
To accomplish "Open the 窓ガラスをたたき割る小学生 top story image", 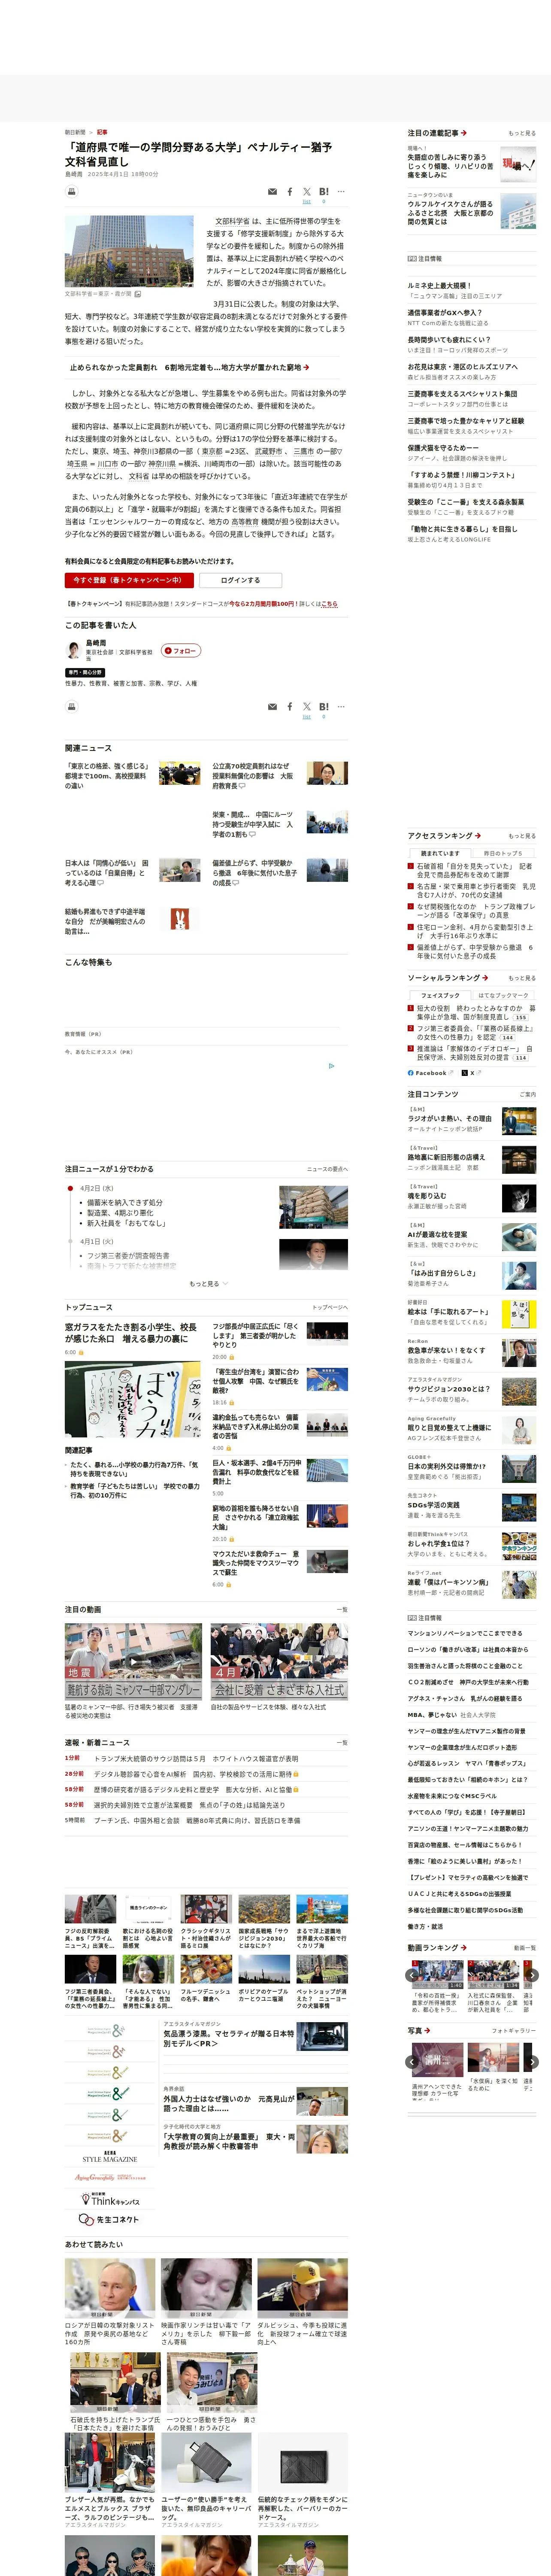I will click(x=133, y=1399).
